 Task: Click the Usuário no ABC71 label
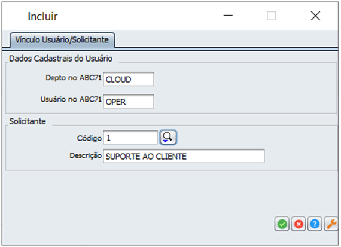coord(71,100)
